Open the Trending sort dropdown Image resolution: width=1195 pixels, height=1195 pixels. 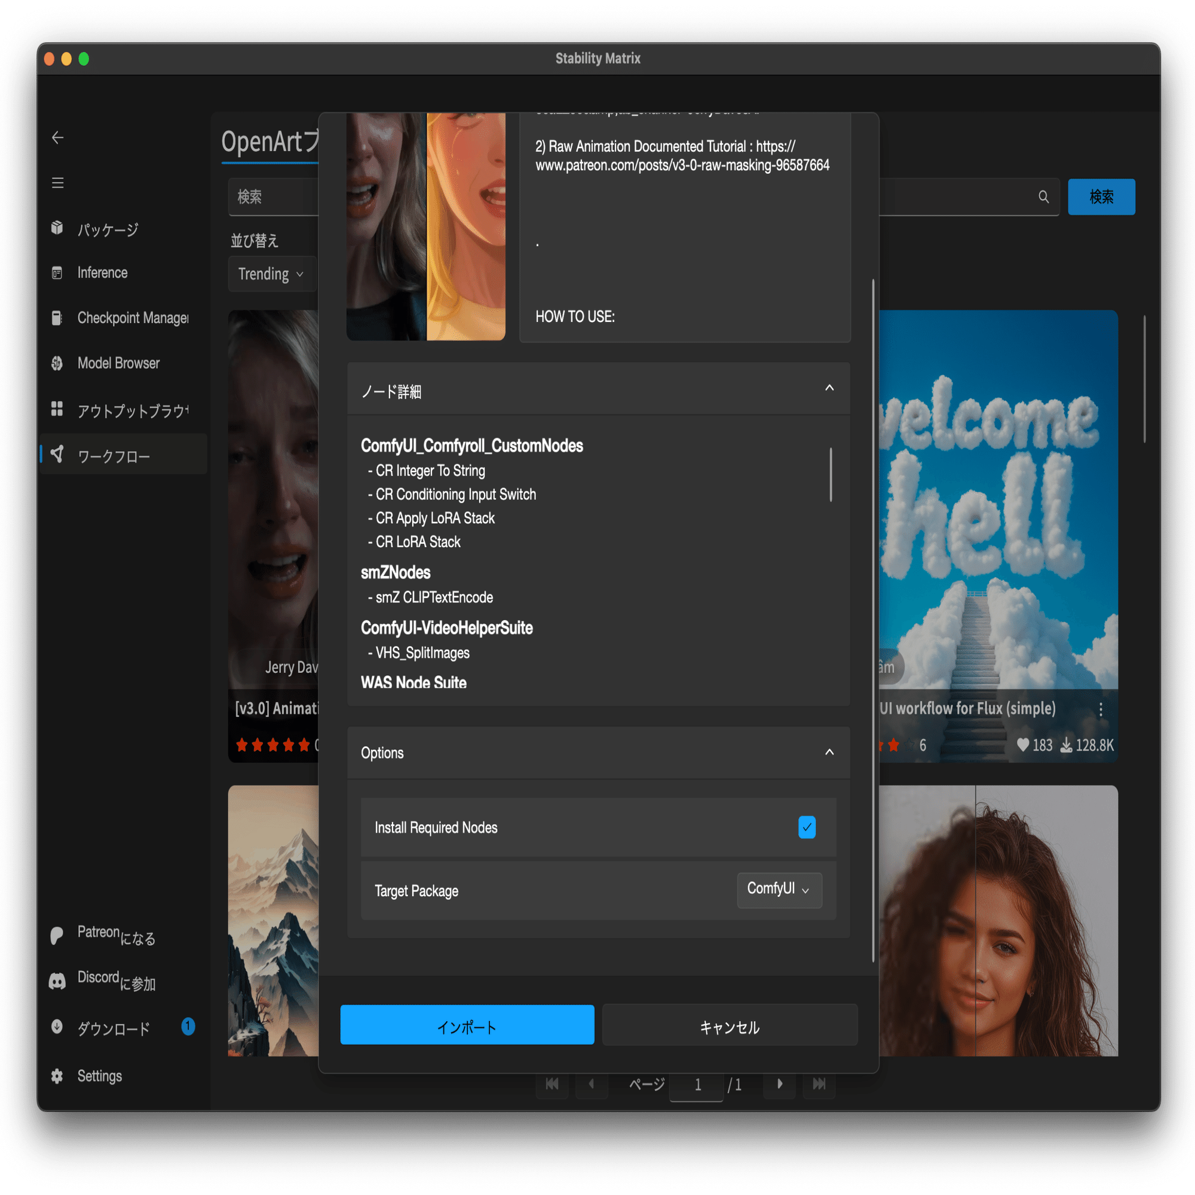[271, 274]
